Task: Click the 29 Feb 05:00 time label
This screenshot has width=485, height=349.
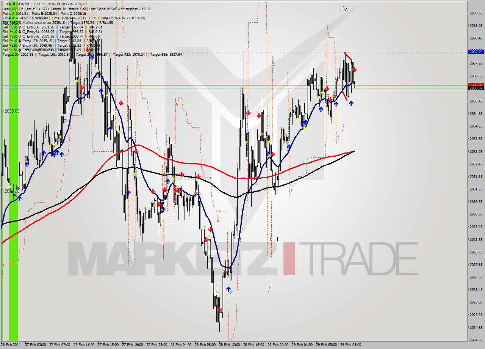Action: point(326,345)
